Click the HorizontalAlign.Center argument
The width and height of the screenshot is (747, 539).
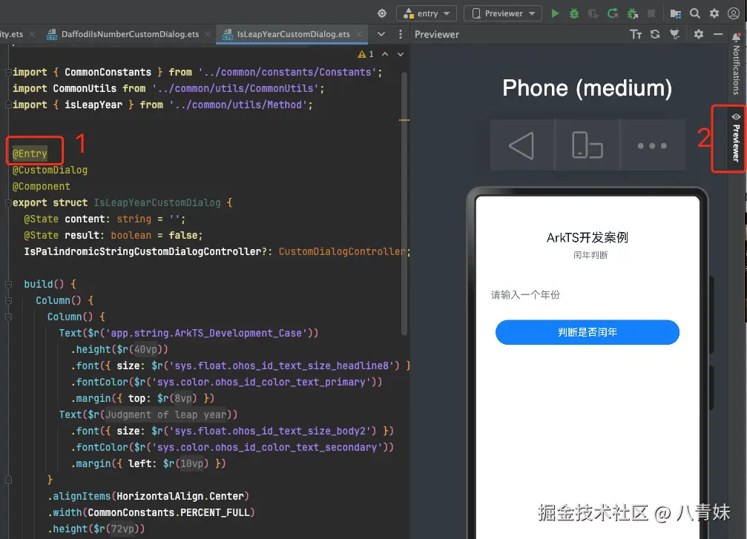point(180,496)
